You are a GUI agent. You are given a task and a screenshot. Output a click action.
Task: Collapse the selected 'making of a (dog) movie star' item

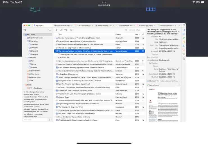tap(55, 51)
